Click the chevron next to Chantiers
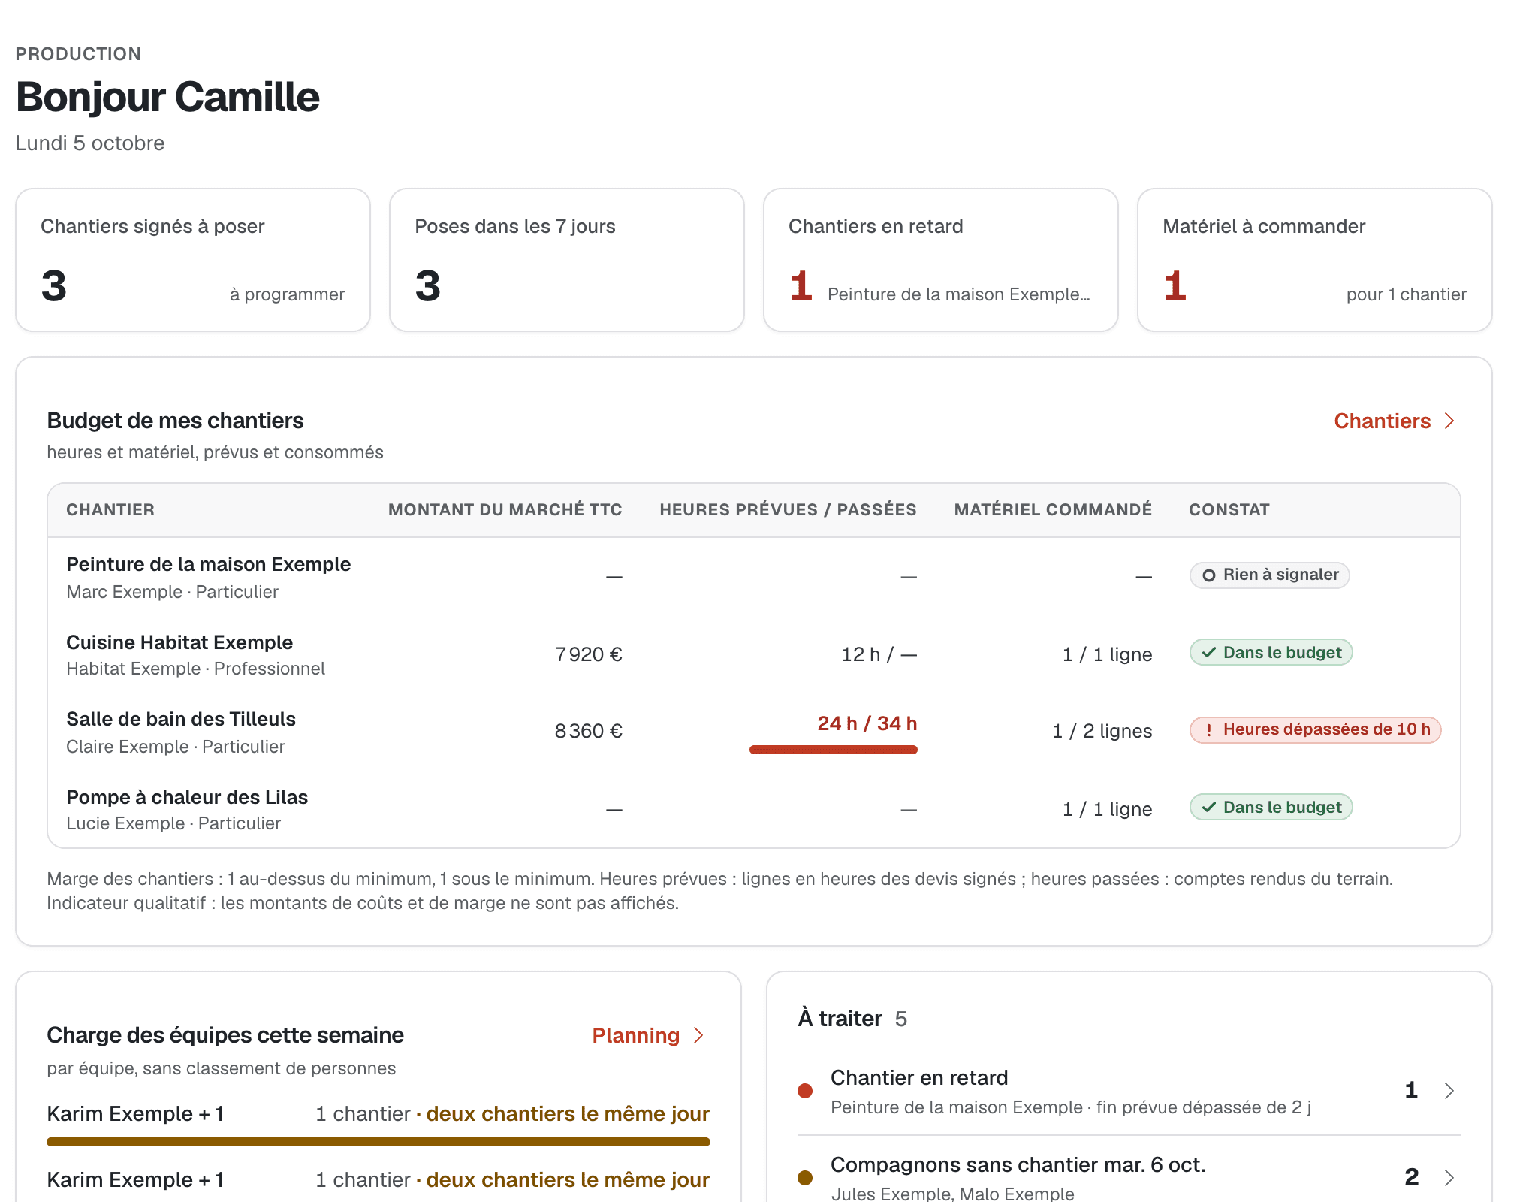This screenshot has width=1535, height=1202. coord(1449,421)
